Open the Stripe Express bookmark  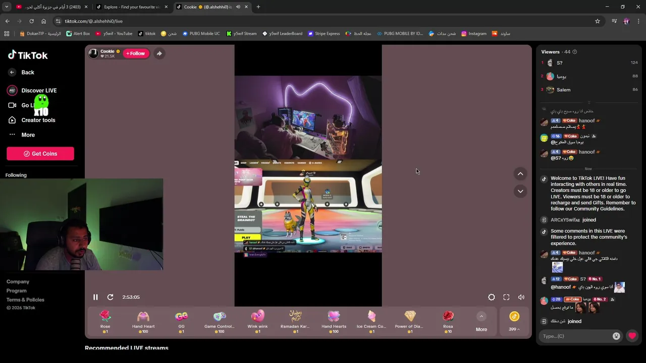click(x=324, y=34)
